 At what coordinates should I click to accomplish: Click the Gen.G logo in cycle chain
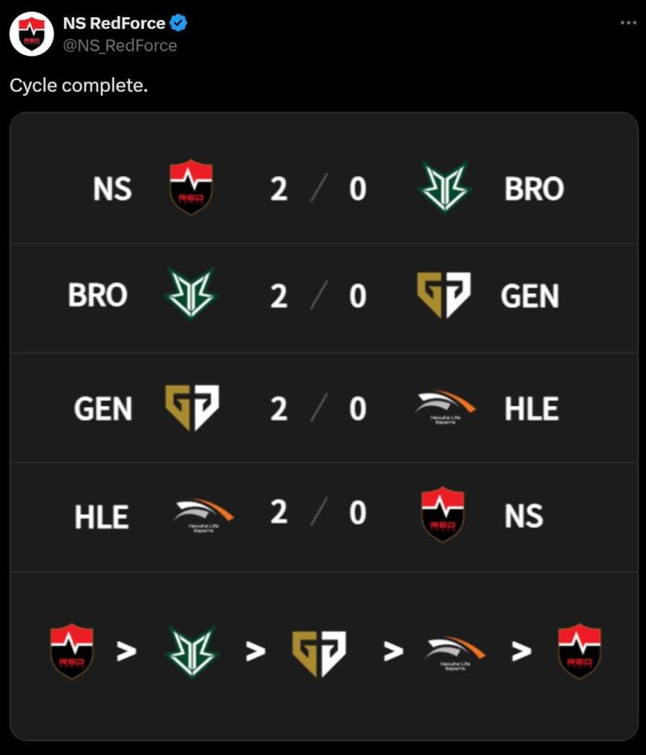point(319,653)
